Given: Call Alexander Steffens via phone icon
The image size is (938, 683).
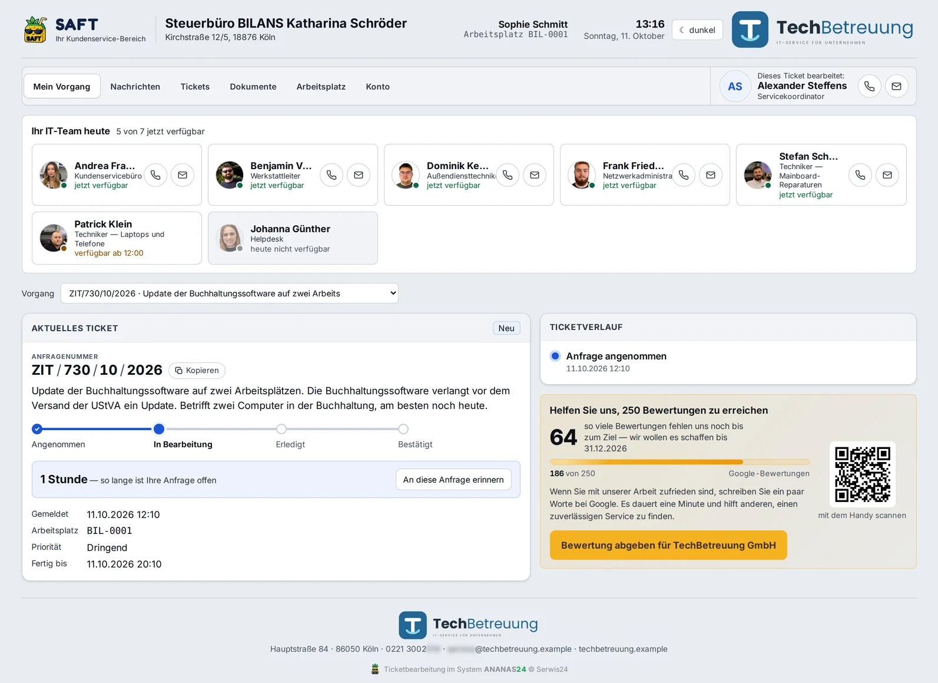Looking at the screenshot, I should 869,86.
